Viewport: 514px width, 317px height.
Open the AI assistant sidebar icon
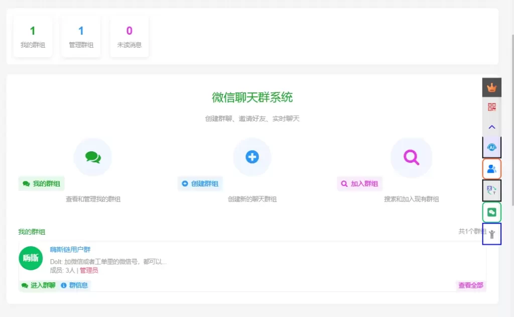[492, 148]
